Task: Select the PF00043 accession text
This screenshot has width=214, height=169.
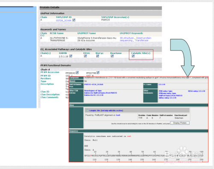Action: click(70, 73)
